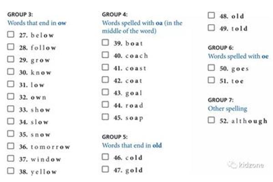The height and width of the screenshot is (182, 273).
Task: Check the box for 39 boat
Action: tap(106, 42)
